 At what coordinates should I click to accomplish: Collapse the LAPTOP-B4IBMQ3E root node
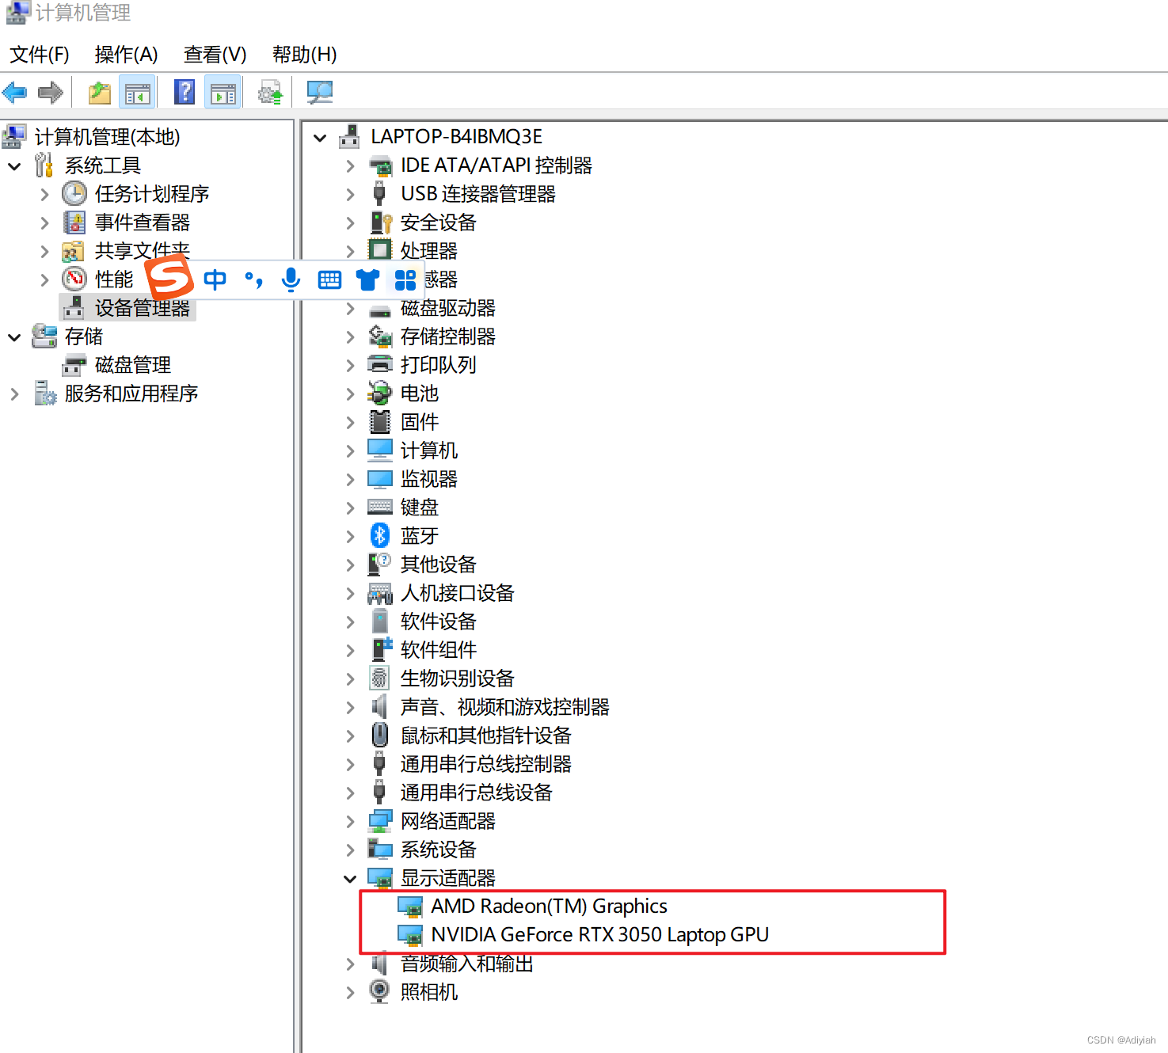320,138
